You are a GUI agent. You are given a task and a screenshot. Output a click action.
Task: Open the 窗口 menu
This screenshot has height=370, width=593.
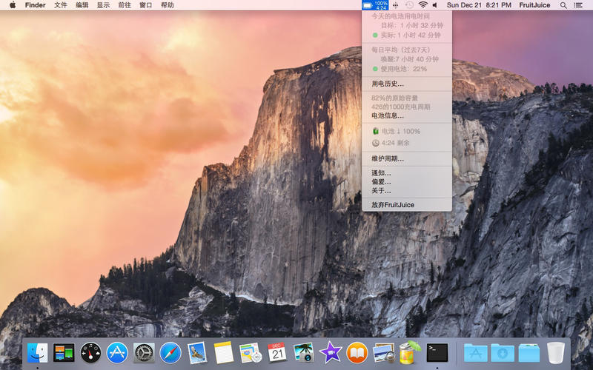[145, 5]
